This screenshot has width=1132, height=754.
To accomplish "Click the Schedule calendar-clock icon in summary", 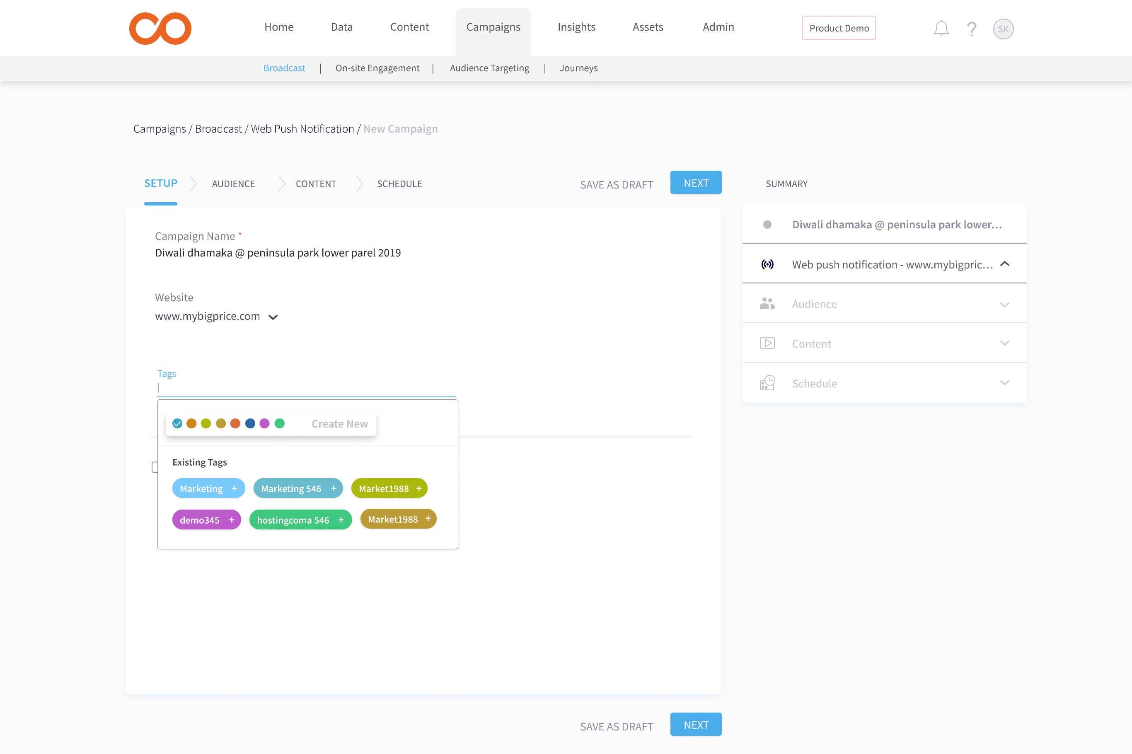I will [x=767, y=383].
